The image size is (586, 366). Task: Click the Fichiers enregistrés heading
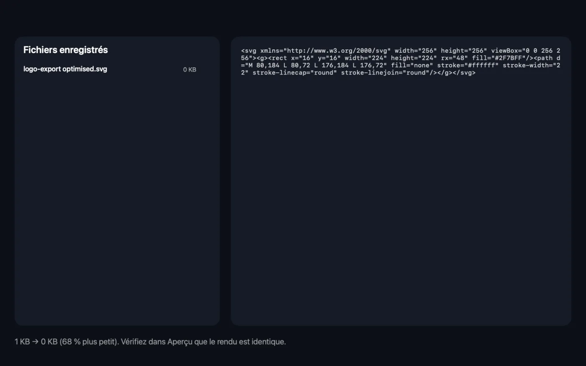(66, 50)
